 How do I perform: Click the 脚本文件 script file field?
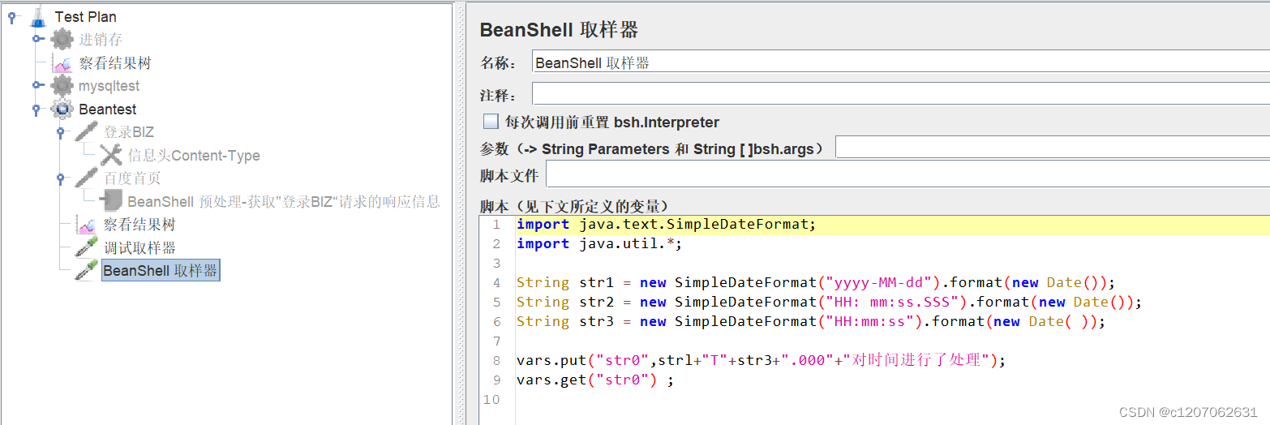coord(907,174)
